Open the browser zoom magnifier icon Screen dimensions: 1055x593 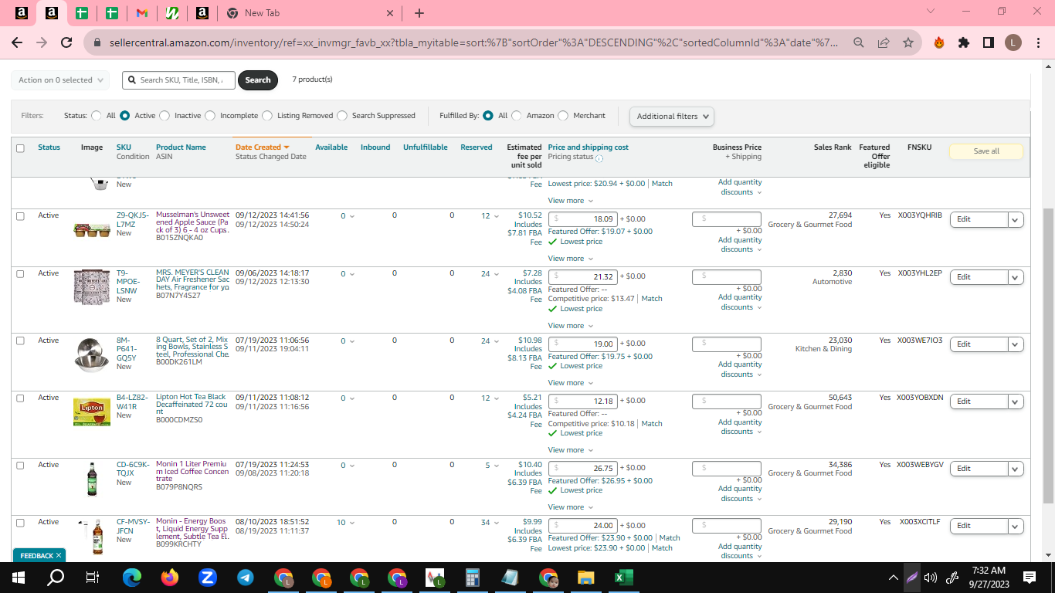point(859,42)
